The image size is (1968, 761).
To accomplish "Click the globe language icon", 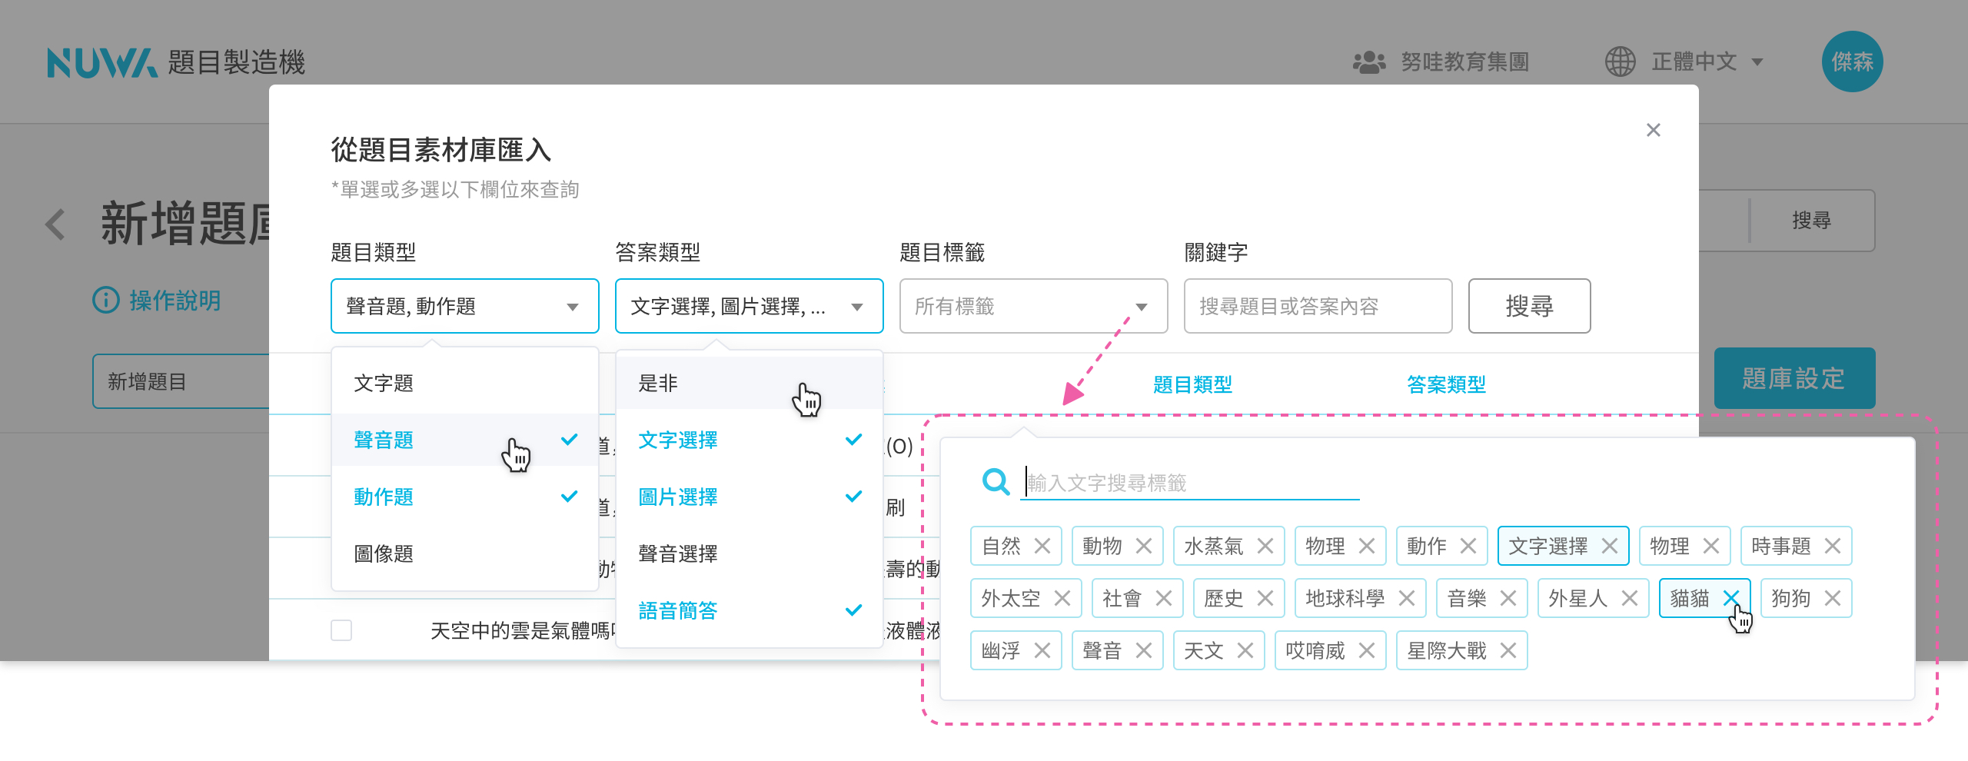I will 1620,61.
